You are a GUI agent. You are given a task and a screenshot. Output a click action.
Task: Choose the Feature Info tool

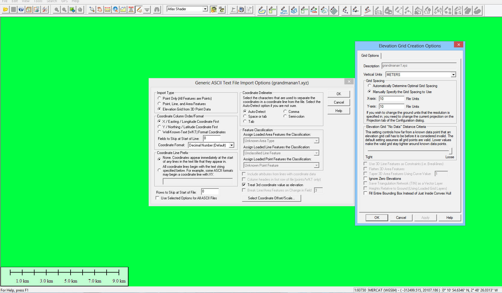115,10
